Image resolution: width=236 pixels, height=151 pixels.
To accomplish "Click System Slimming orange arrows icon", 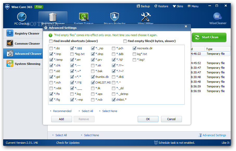I will pos(10,64).
